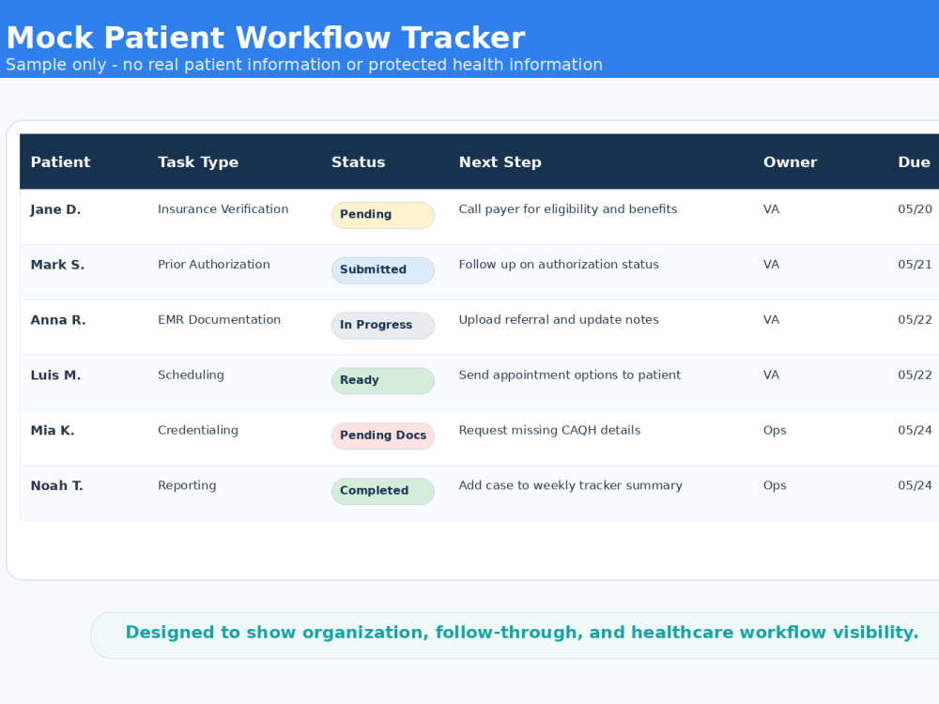Select patient name Anna R.
This screenshot has width=939, height=704.
pyautogui.click(x=58, y=320)
